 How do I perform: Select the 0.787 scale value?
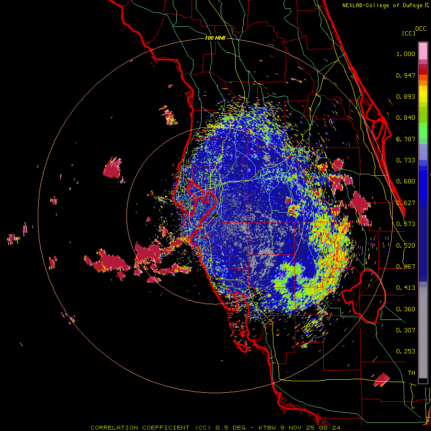point(406,139)
